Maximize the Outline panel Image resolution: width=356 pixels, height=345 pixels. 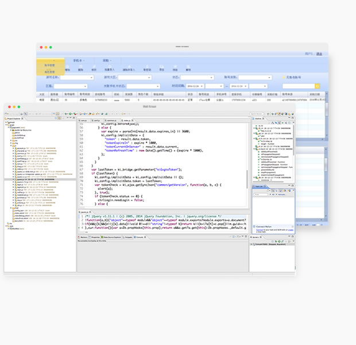coord(293,118)
